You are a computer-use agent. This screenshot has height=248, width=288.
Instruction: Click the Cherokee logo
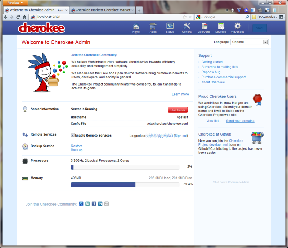41,28
